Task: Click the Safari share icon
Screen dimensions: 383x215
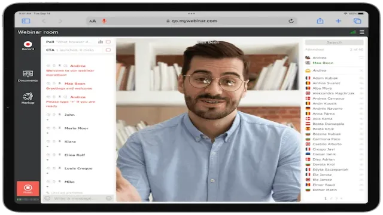Action: pos(320,21)
